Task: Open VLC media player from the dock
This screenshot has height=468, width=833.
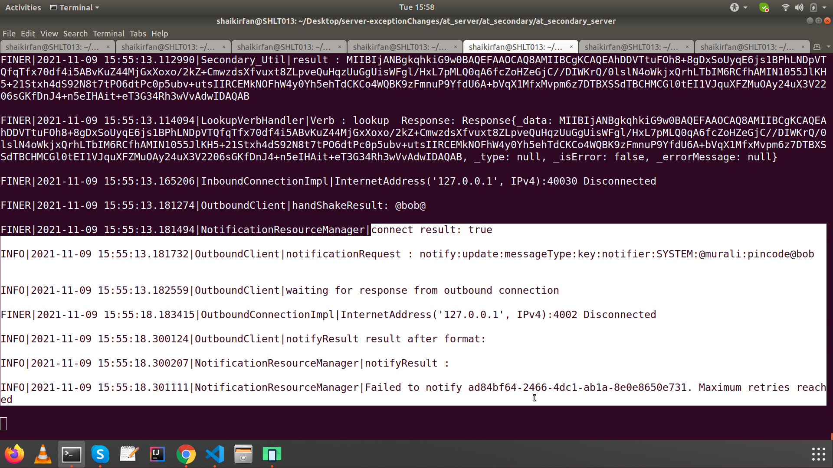Action: 43,454
